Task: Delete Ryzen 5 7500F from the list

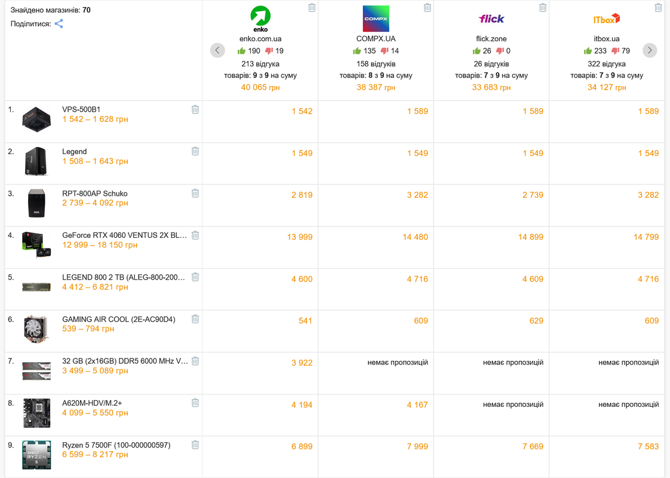Action: (x=195, y=445)
